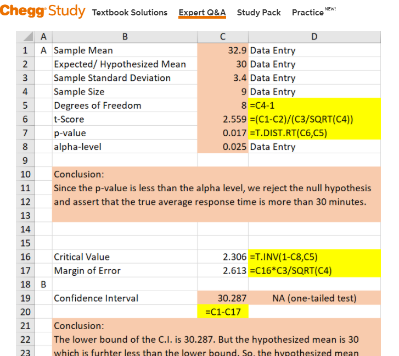
Task: Select column B header
Action: [125, 37]
